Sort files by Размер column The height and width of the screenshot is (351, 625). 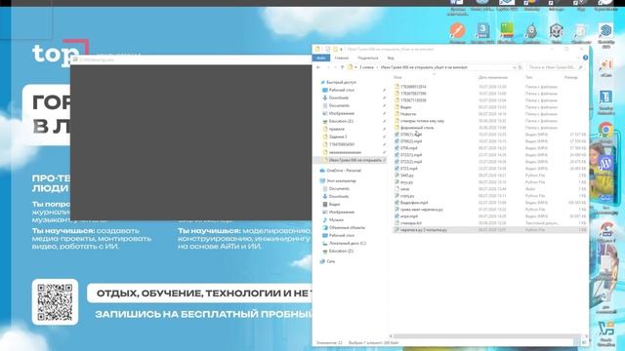pos(571,77)
